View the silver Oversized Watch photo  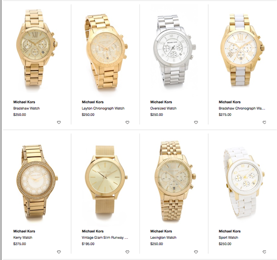[x=175, y=50]
